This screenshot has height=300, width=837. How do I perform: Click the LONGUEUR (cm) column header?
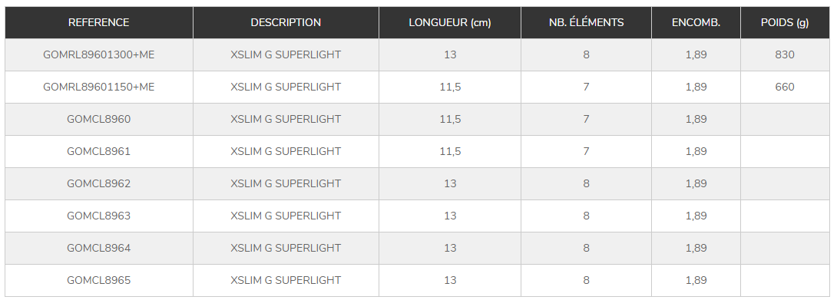point(450,22)
